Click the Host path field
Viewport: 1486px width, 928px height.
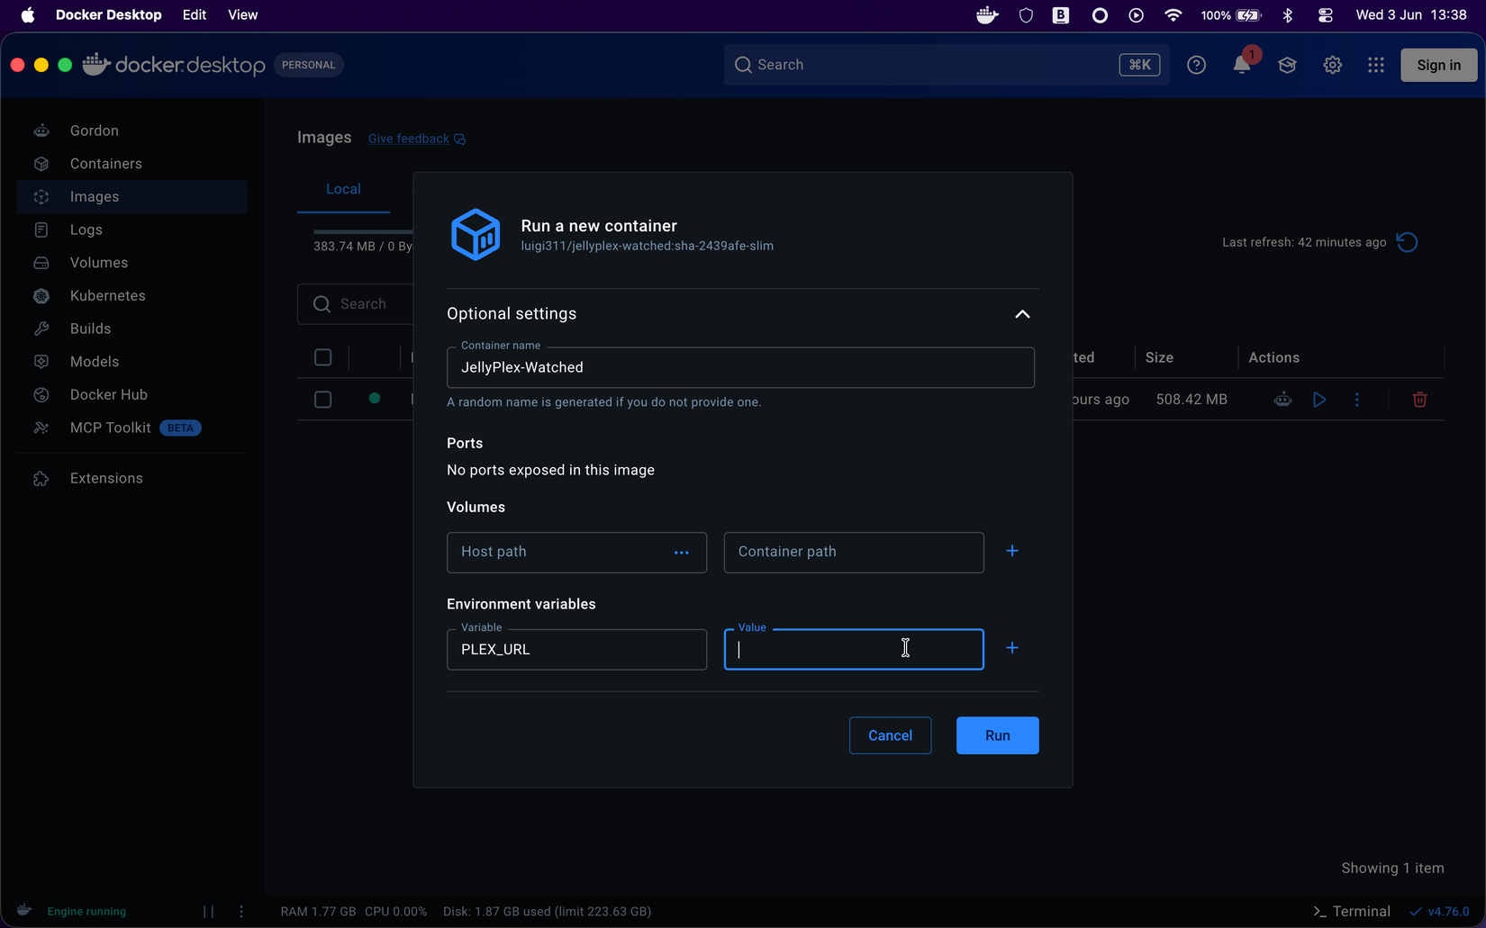pos(576,553)
